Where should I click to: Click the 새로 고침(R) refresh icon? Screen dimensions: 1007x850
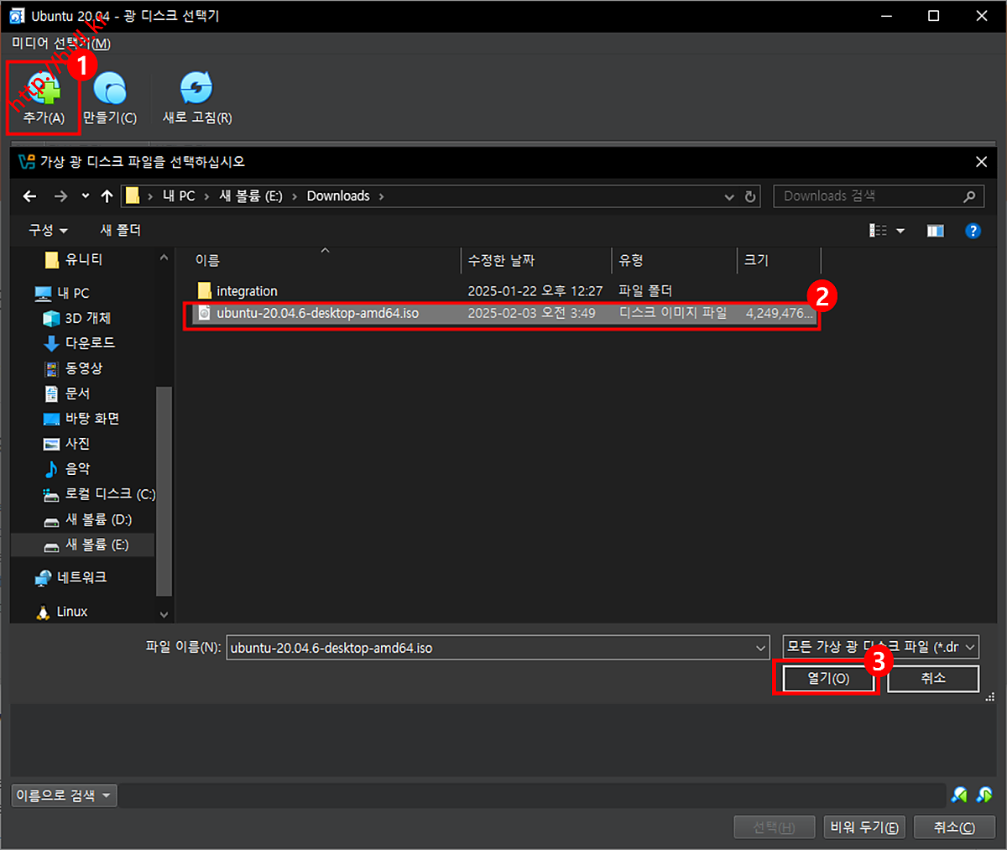[x=196, y=97]
